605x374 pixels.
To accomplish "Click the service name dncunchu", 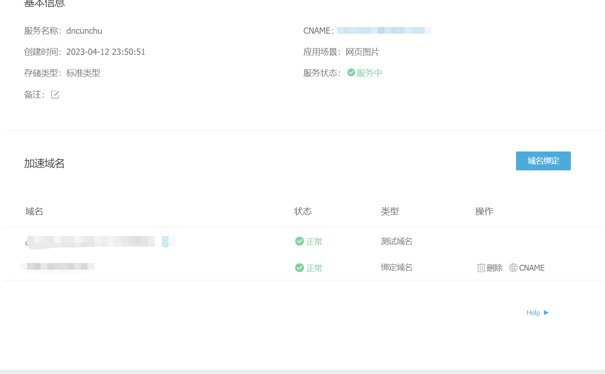I will pyautogui.click(x=84, y=31).
